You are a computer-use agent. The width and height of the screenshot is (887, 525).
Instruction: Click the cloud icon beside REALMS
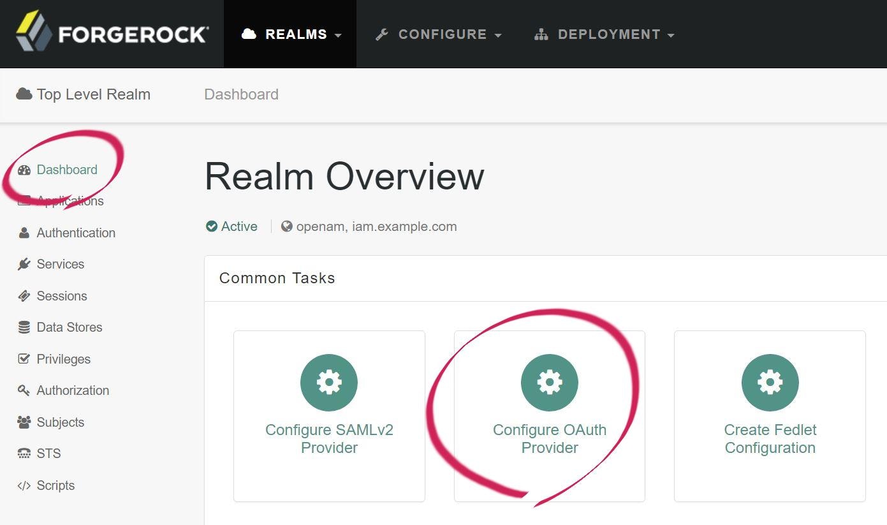[x=249, y=34]
